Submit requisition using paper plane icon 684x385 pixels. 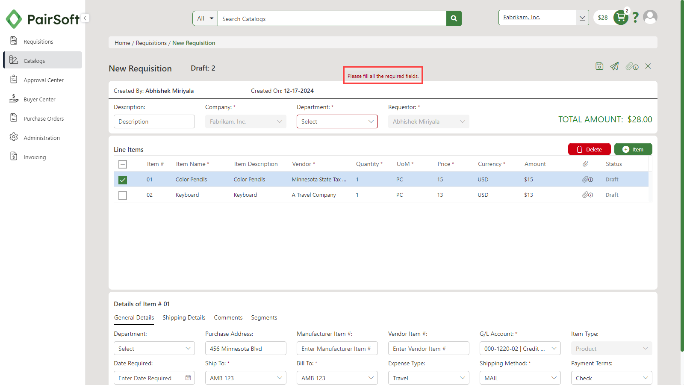click(x=614, y=66)
